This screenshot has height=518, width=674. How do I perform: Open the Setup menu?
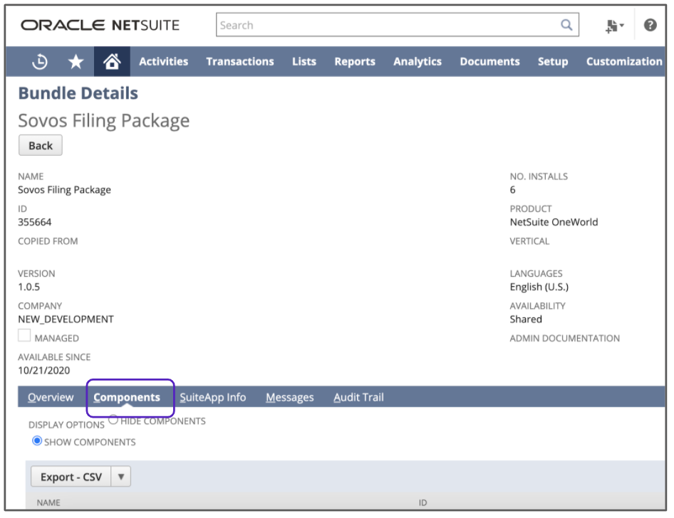pyautogui.click(x=552, y=62)
